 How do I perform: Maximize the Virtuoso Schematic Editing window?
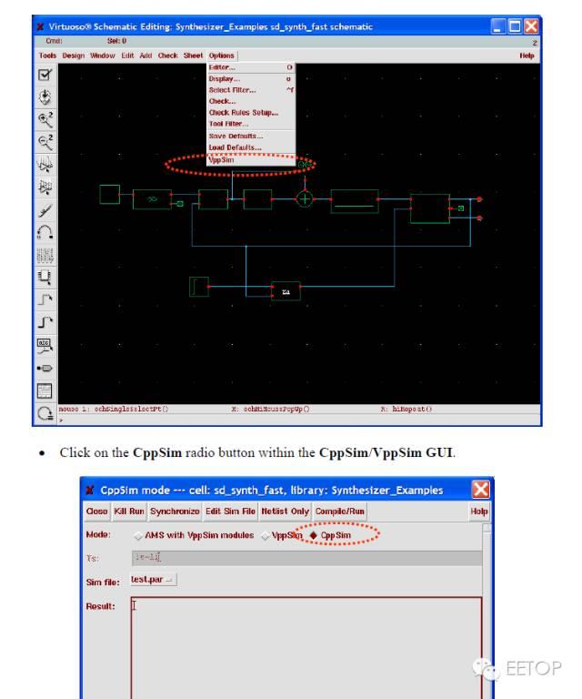515,26
